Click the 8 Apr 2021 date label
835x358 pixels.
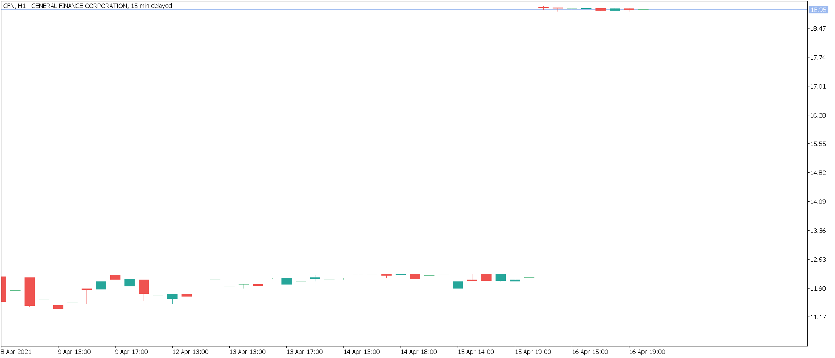coord(16,352)
